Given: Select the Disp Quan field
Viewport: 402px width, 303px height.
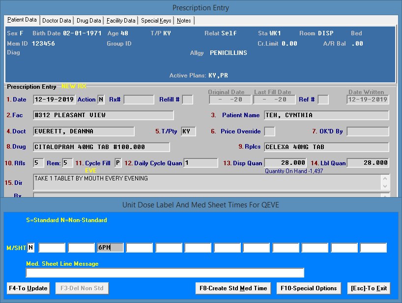Looking at the screenshot, I should point(286,163).
